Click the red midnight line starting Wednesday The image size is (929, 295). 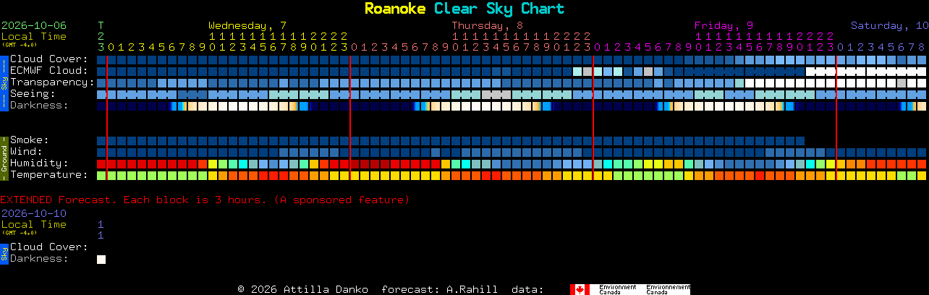click(107, 117)
